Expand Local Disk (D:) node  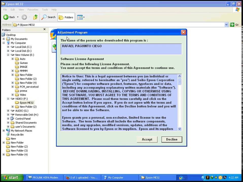(8, 51)
